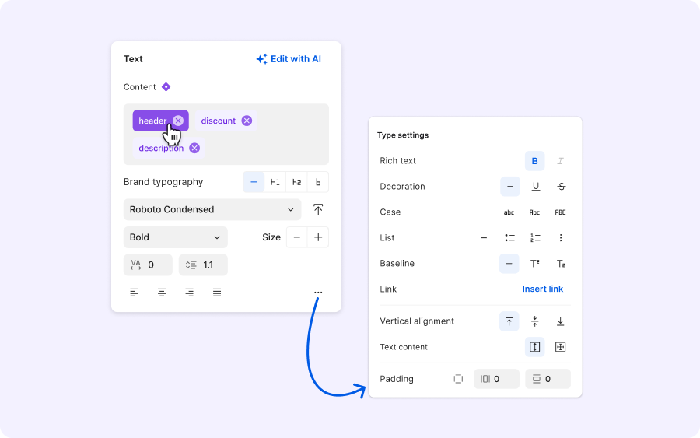The image size is (700, 438).
Task: Justify the text alignment
Action: tap(217, 293)
